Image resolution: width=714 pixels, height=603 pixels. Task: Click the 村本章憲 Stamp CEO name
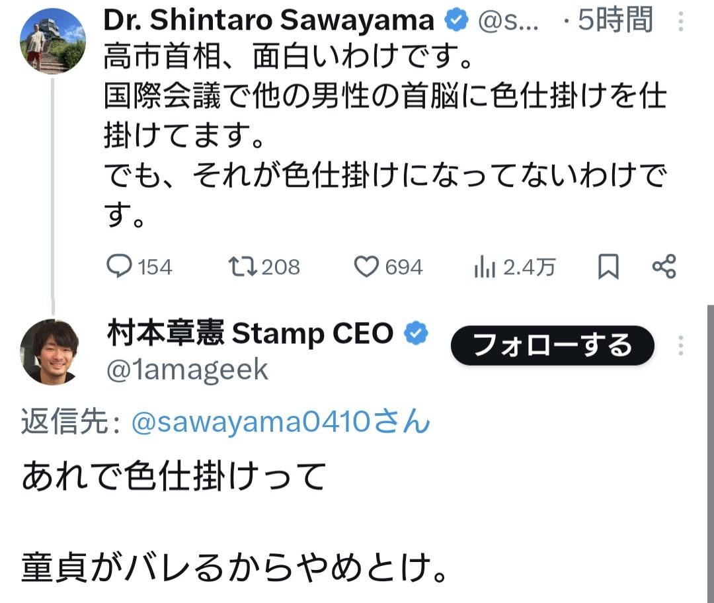pos(250,334)
